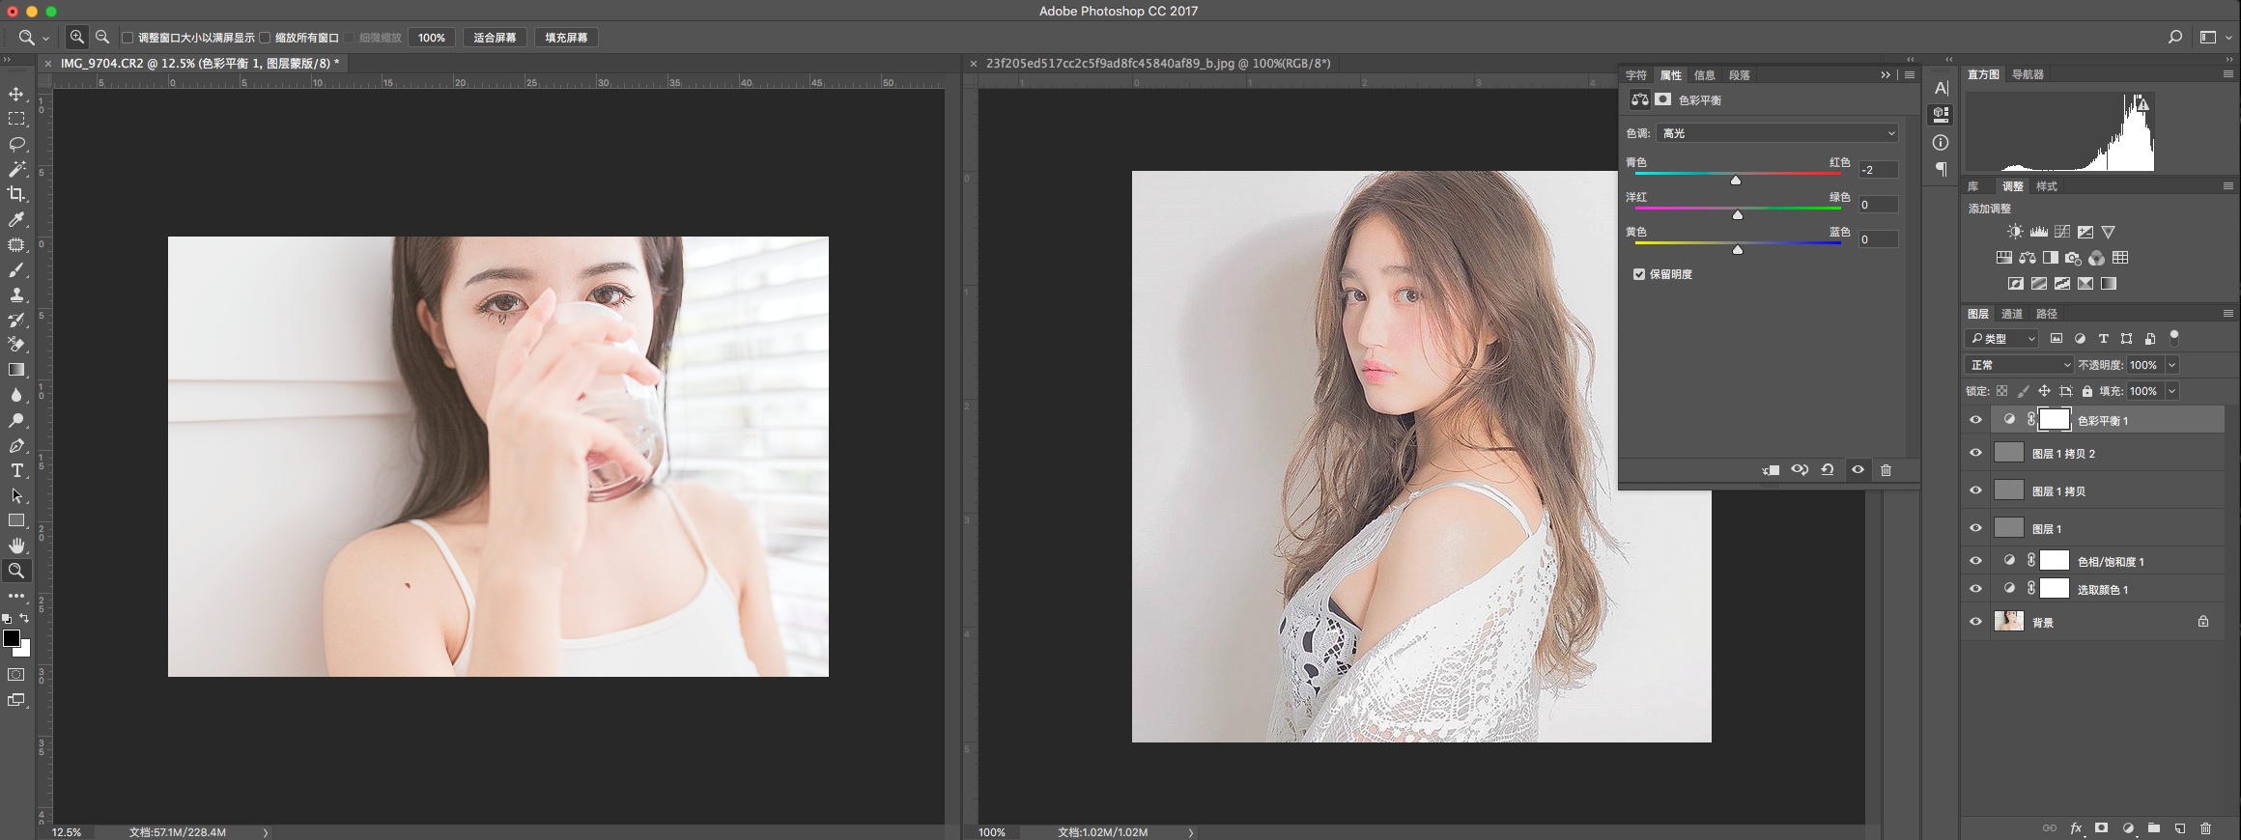
Task: Select the Crop tool
Action: (x=16, y=194)
